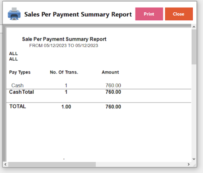Click the blue printer icon
The height and width of the screenshot is (173, 203).
[14, 14]
